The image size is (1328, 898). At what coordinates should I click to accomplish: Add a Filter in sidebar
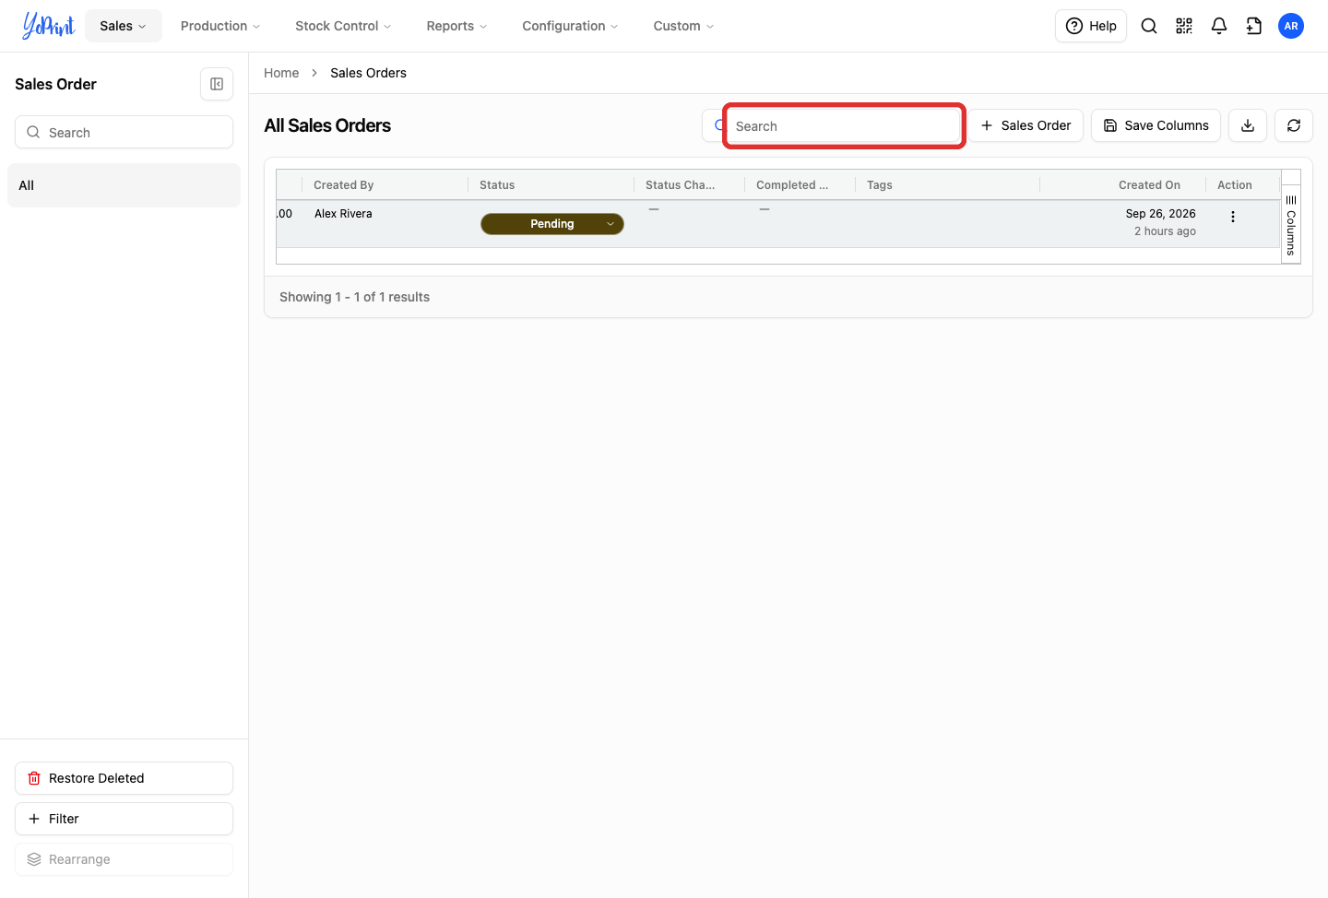[x=124, y=819]
